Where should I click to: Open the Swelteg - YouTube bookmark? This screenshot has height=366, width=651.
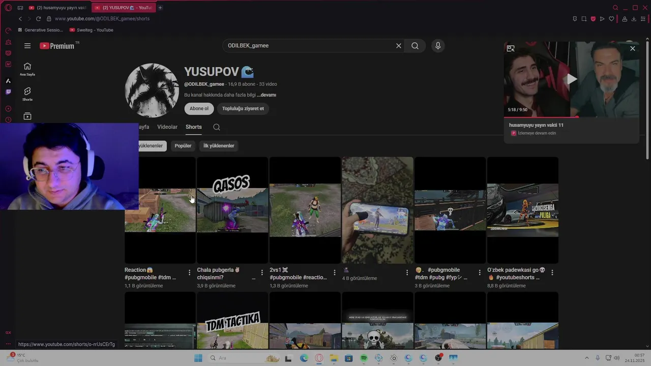pos(92,30)
